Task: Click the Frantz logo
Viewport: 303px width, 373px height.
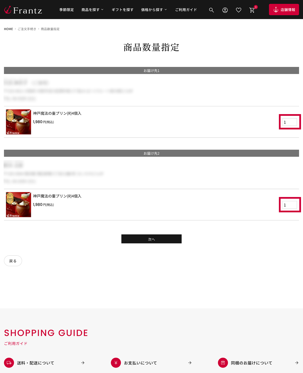Action: [x=23, y=10]
